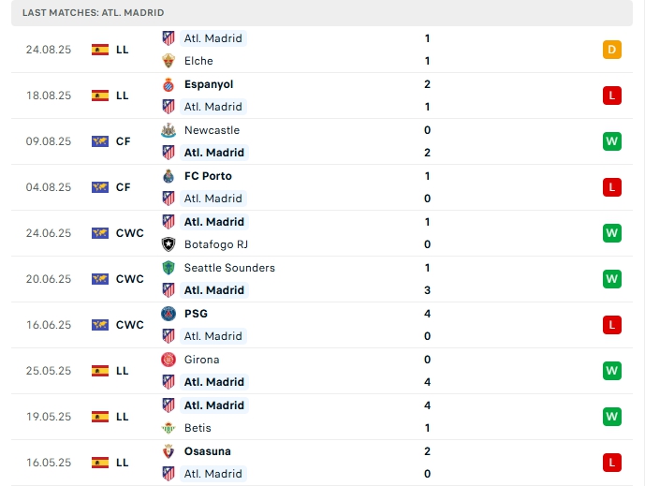The width and height of the screenshot is (645, 486).
Task: Click the 4-1 score of Betis match
Action: (x=427, y=417)
